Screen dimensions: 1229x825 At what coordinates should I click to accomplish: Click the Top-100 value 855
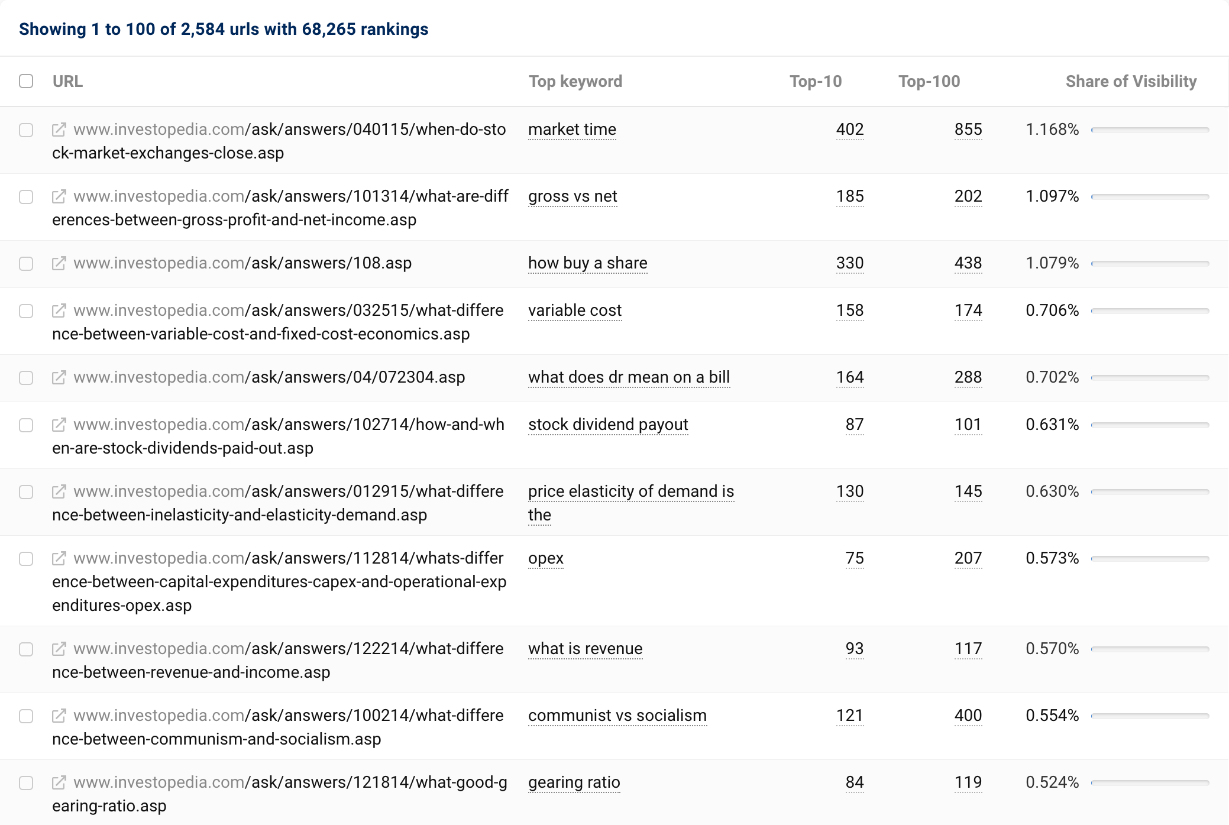pos(968,130)
